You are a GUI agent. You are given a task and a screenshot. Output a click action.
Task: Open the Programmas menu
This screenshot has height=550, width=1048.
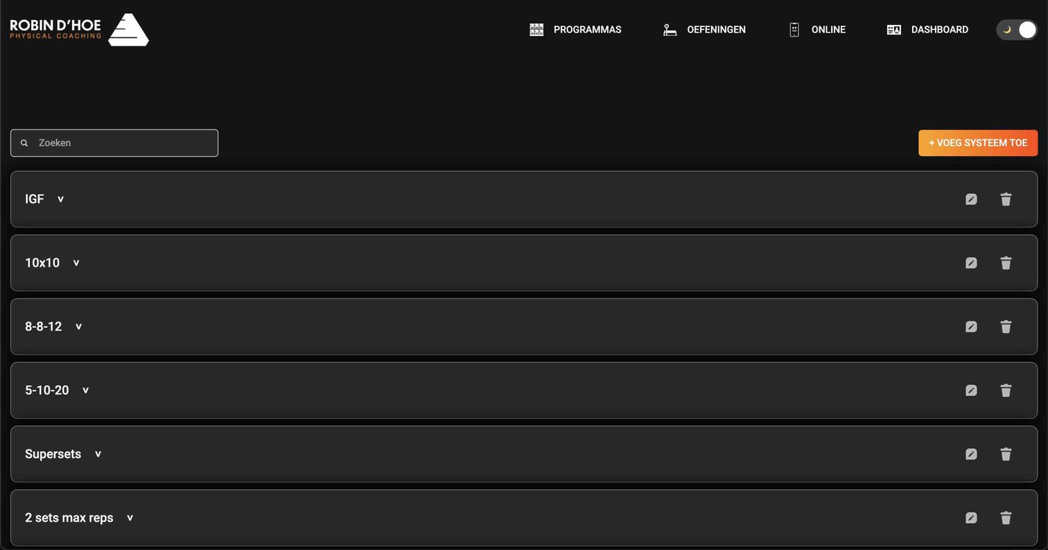[575, 30]
